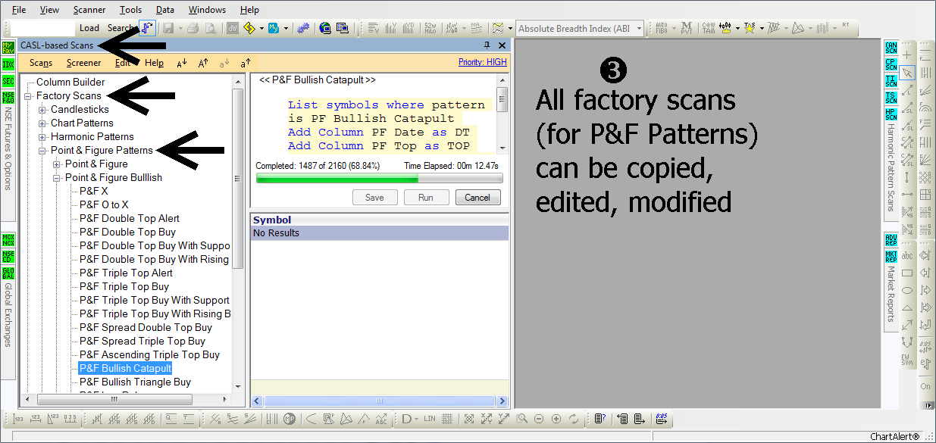Click the LIN scale icon in bottom toolbar
Screen dimensions: 936x443
pyautogui.click(x=430, y=419)
